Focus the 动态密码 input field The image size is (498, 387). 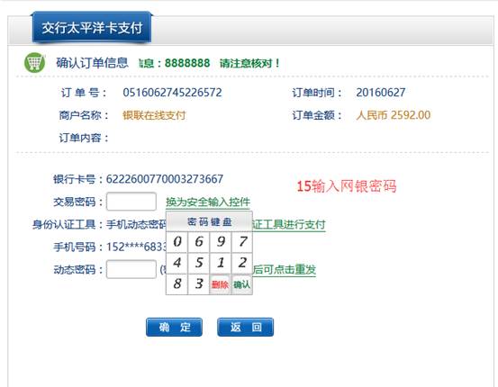pos(131,269)
